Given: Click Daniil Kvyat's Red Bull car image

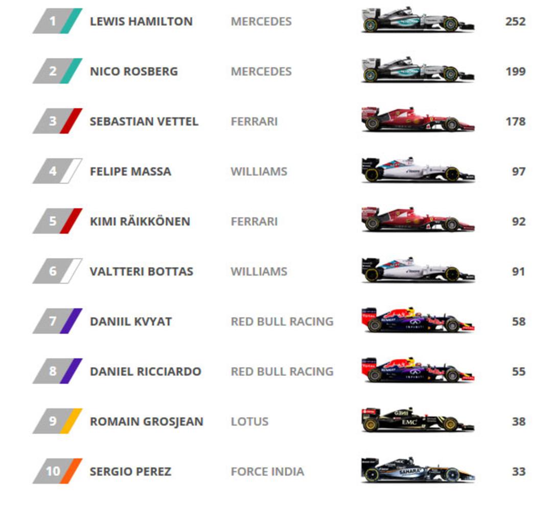Looking at the screenshot, I should (418, 320).
